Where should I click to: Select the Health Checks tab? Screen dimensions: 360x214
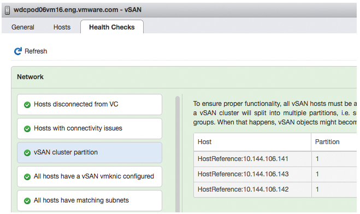pyautogui.click(x=112, y=27)
